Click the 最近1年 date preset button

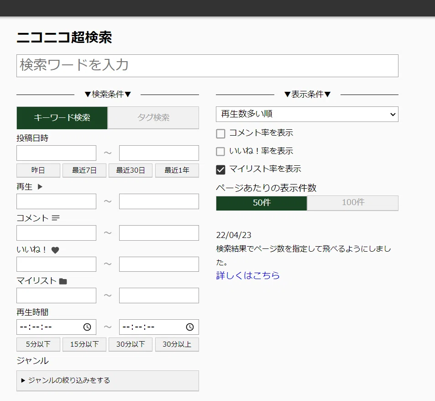point(177,170)
